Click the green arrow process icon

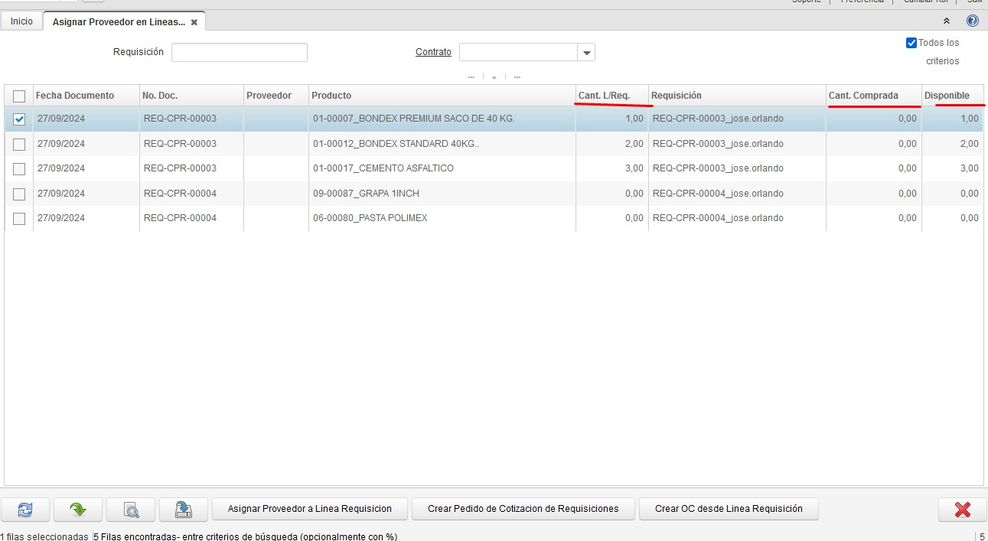pyautogui.click(x=77, y=510)
